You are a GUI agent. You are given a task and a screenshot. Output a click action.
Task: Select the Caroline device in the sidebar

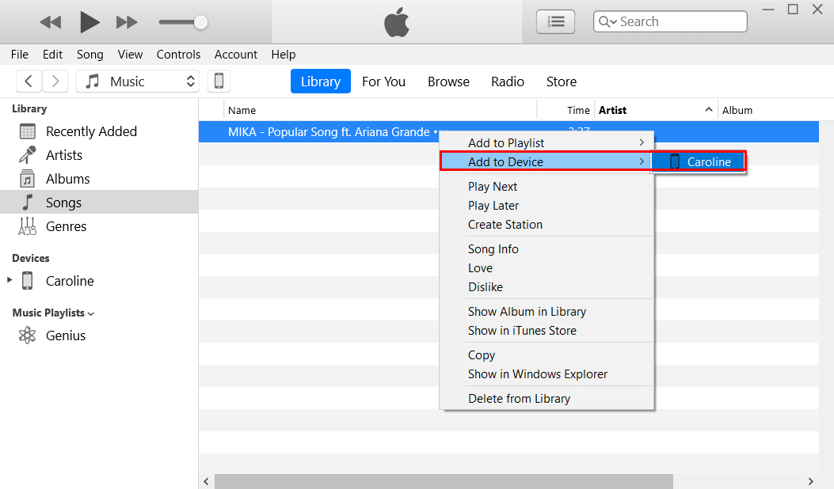click(70, 280)
